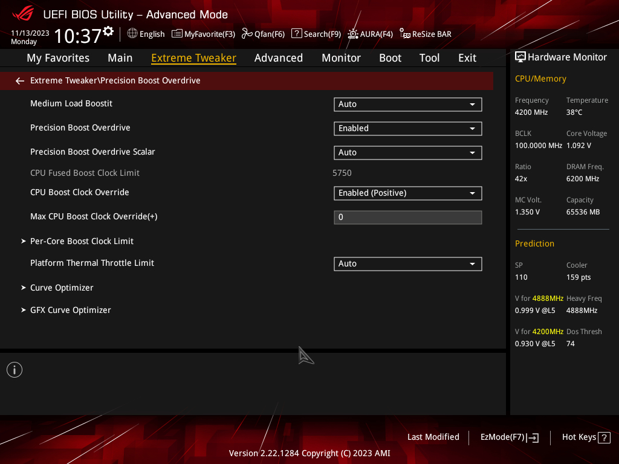619x464 pixels.
Task: Switch to the My Favorites tab
Action: 58,58
